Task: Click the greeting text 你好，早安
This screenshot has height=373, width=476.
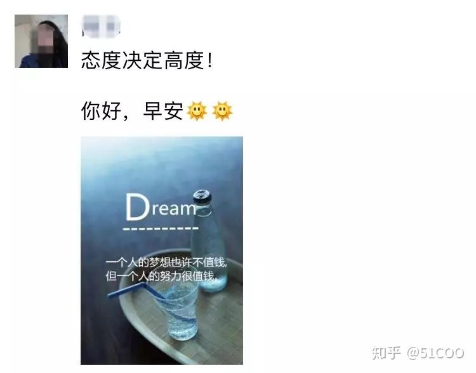Action: pyautogui.click(x=132, y=111)
